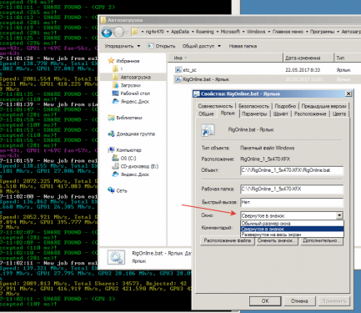Click the folder icon in address bar
The image size is (361, 313).
[x=135, y=32]
